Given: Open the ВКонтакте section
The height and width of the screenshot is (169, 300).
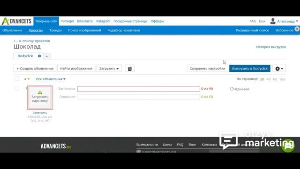Looking at the screenshot, I should click(x=85, y=21).
